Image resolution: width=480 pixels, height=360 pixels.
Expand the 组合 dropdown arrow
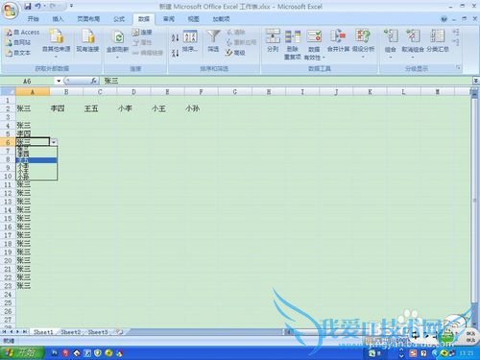click(391, 58)
